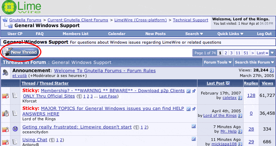Toggle checkmark on Limewire doesn't start thread

194,126
